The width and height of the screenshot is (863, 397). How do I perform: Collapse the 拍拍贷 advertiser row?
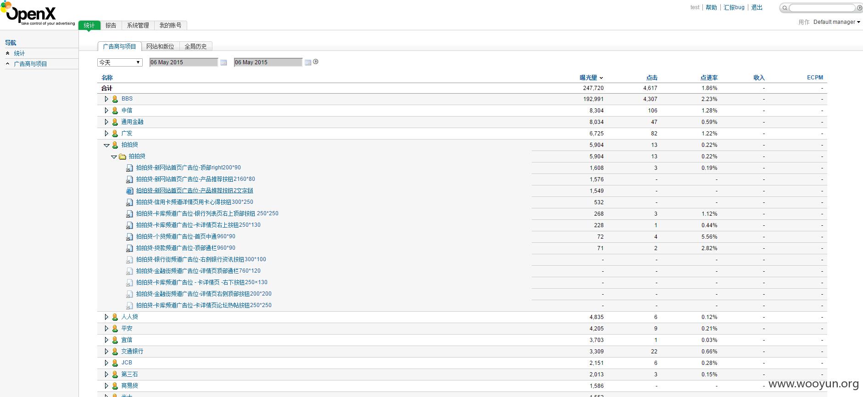tap(106, 145)
